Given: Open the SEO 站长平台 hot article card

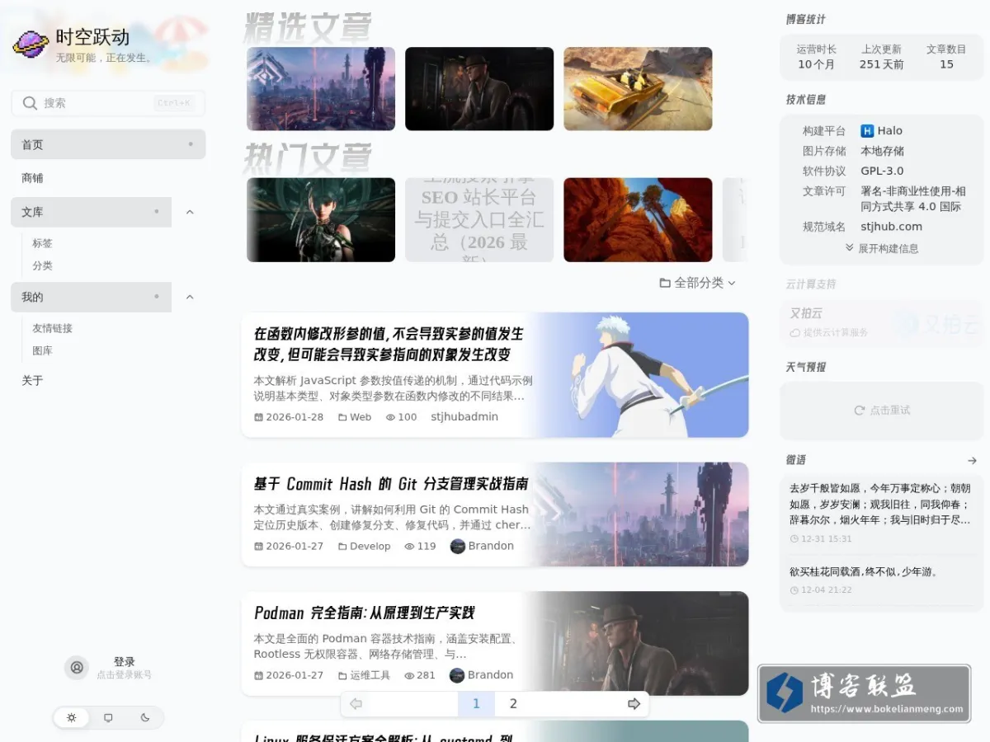Looking at the screenshot, I should click(479, 220).
